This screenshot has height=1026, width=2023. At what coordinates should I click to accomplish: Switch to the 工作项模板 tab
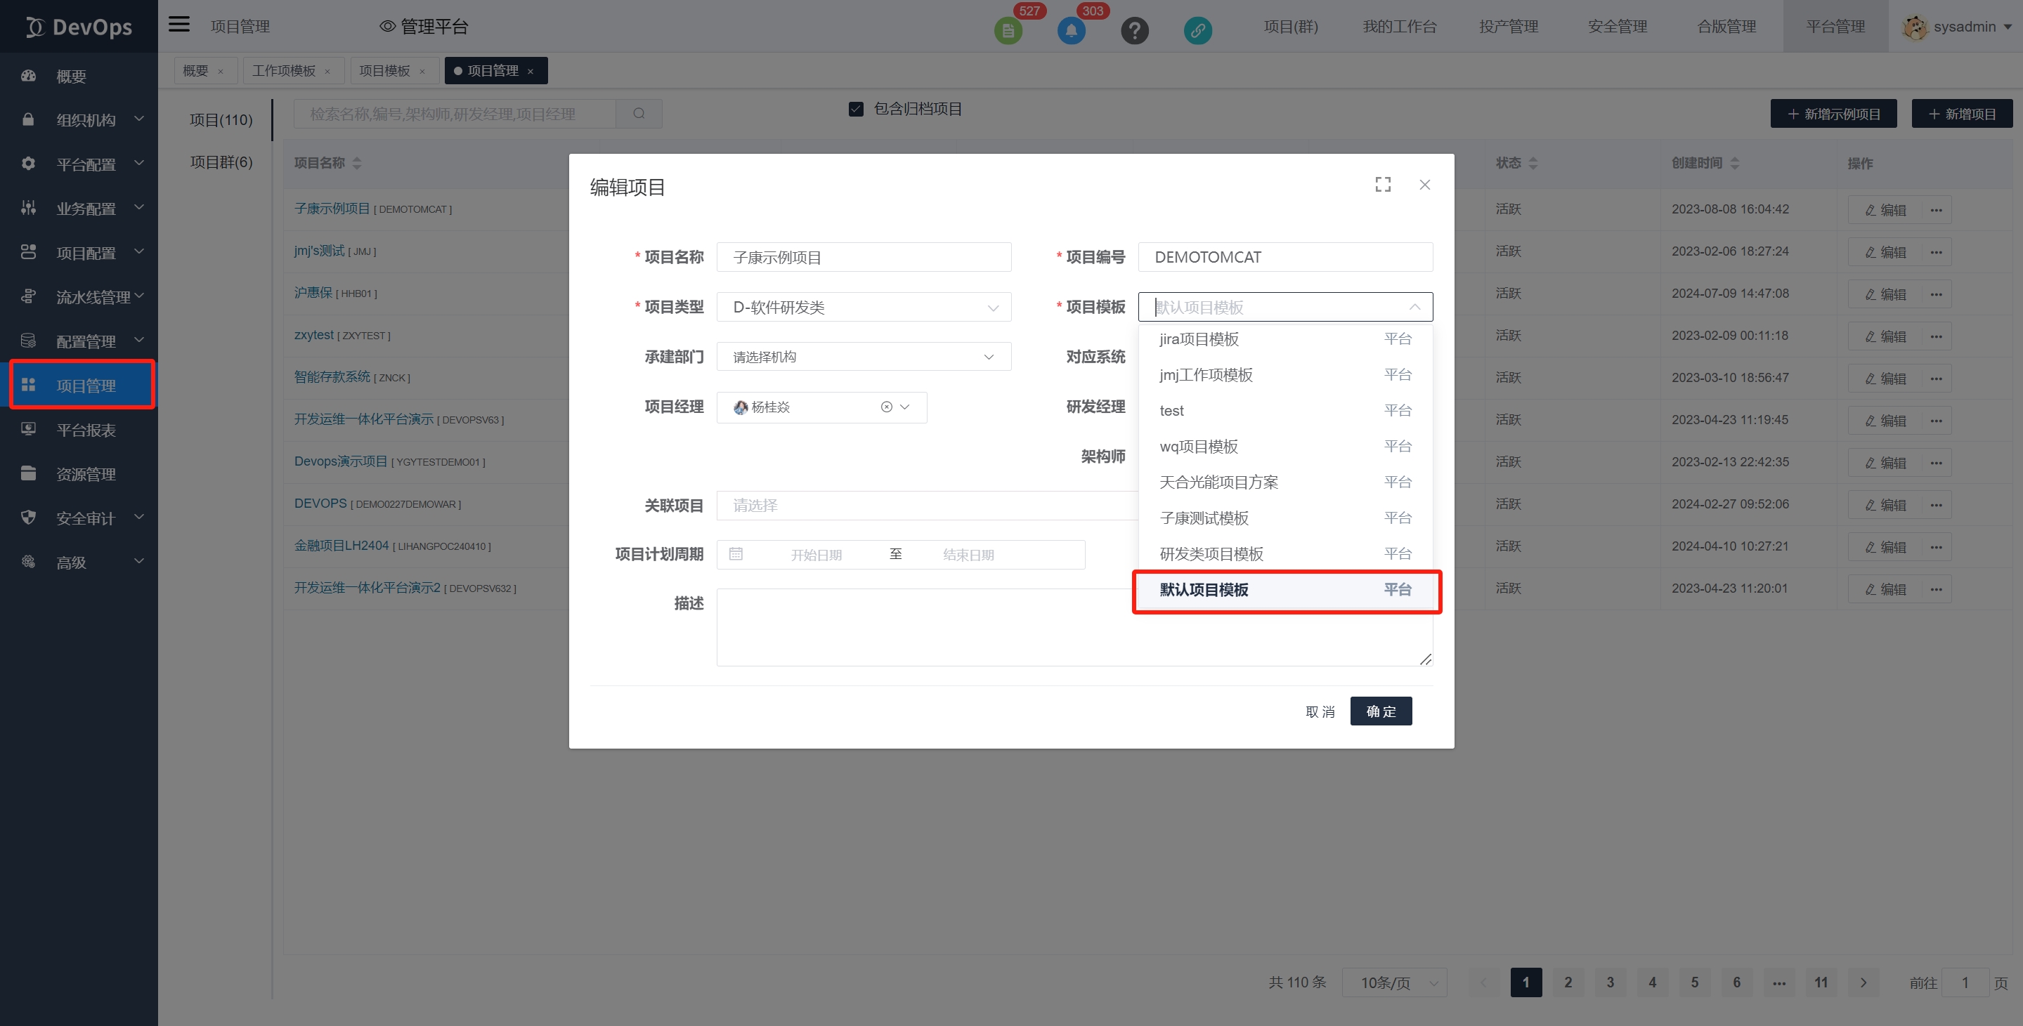[x=283, y=71]
